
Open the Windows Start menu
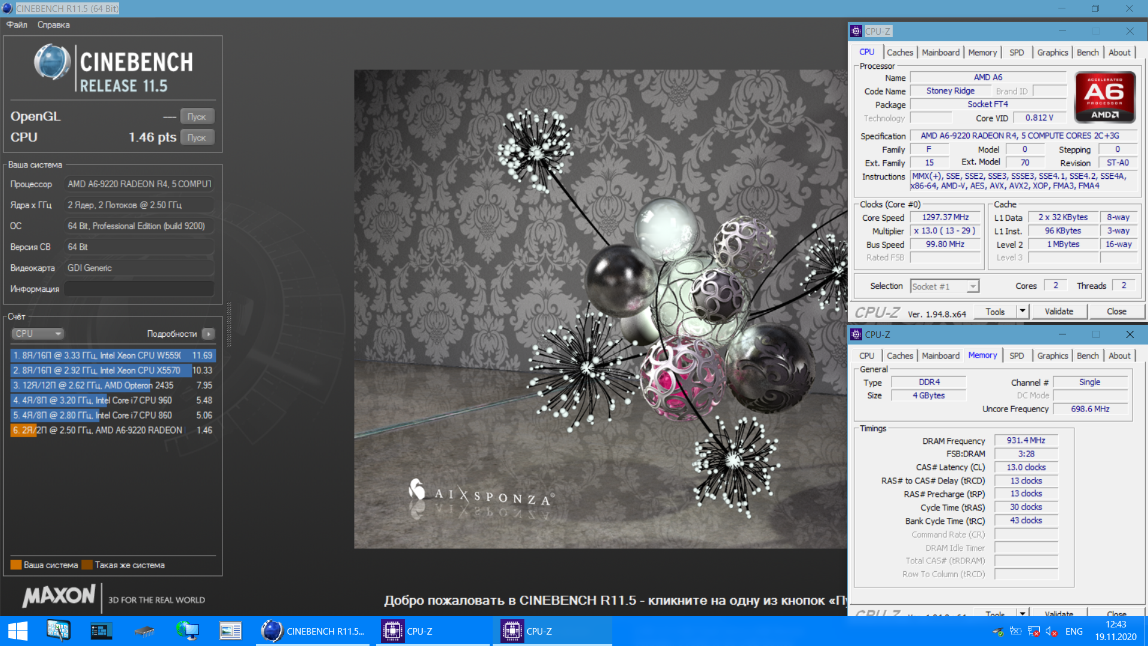[x=17, y=631]
